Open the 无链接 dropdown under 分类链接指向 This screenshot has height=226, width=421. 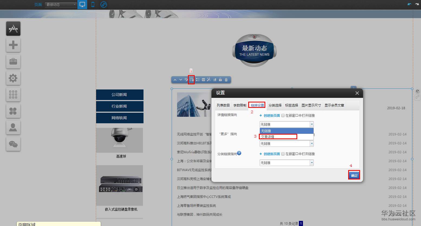[286, 162]
